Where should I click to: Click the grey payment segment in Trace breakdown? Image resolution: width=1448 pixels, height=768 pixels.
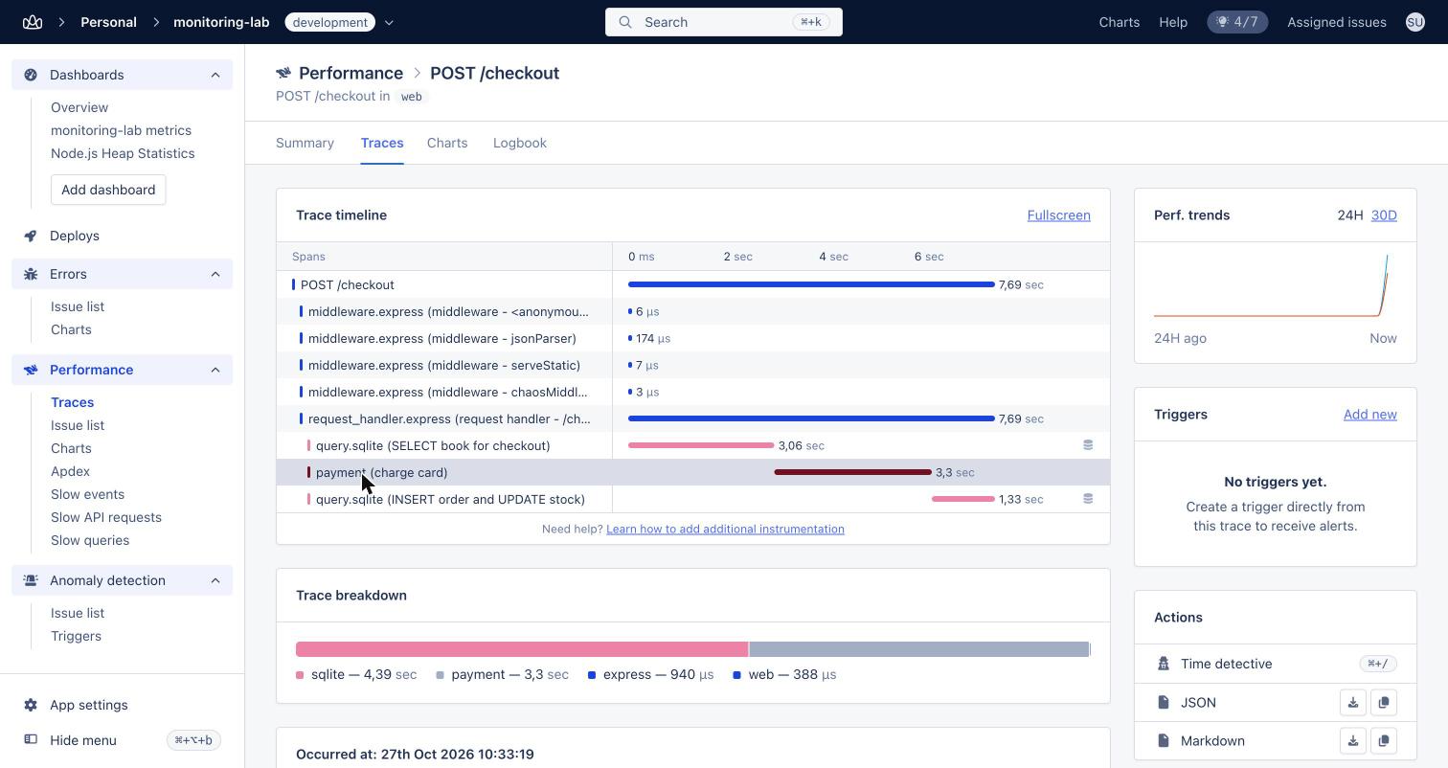tap(919, 649)
